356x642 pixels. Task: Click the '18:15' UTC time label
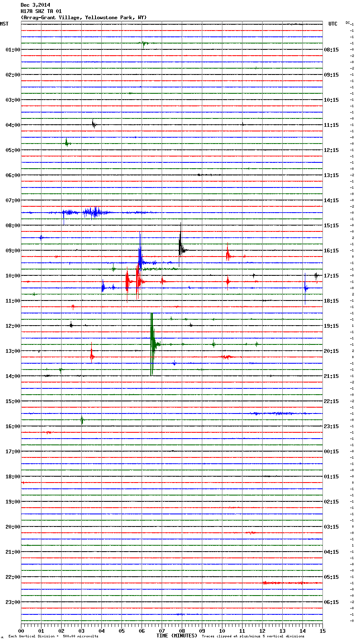pos(331,301)
